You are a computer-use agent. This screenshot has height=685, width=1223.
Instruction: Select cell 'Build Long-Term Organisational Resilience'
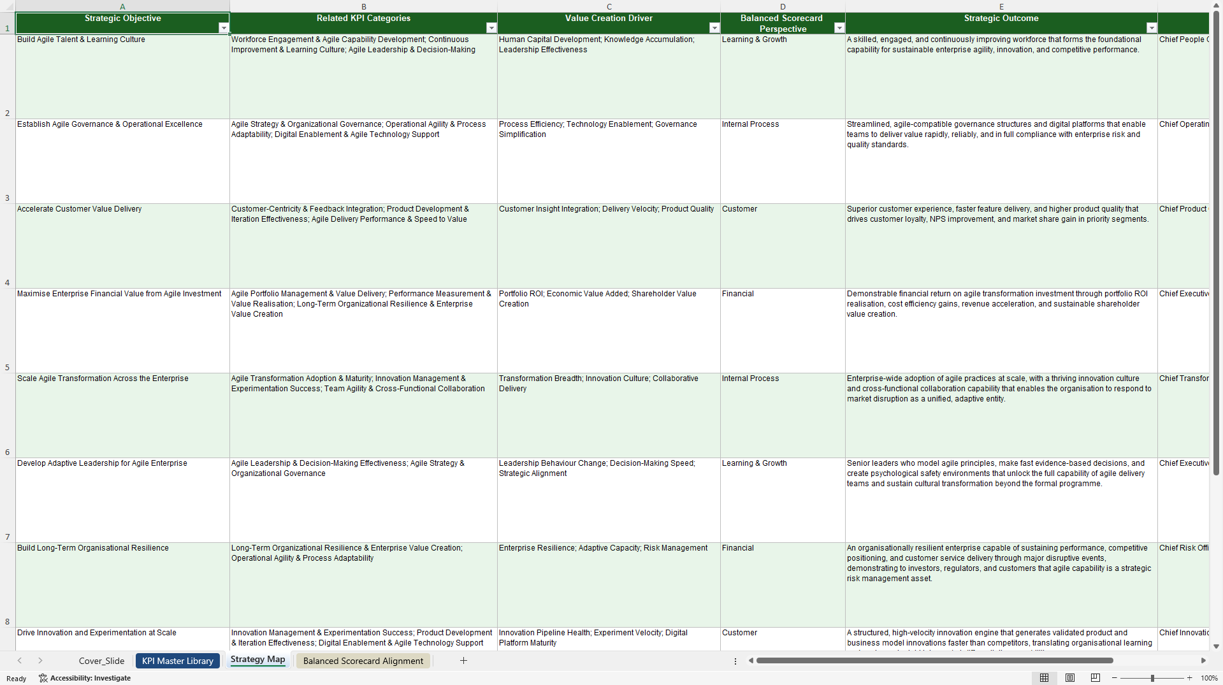(x=122, y=585)
